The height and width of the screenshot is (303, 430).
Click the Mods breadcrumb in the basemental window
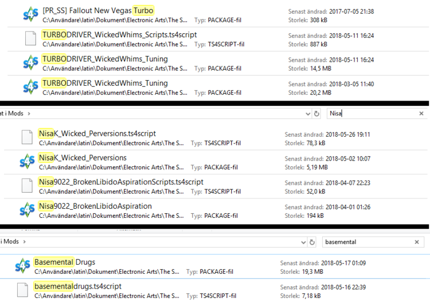(x=11, y=241)
